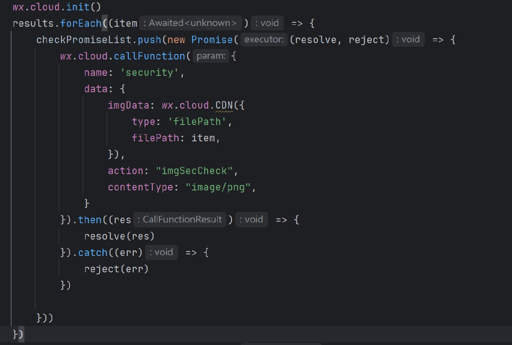Click the "imgSecCheck" action string
512x345 pixels.
point(194,171)
